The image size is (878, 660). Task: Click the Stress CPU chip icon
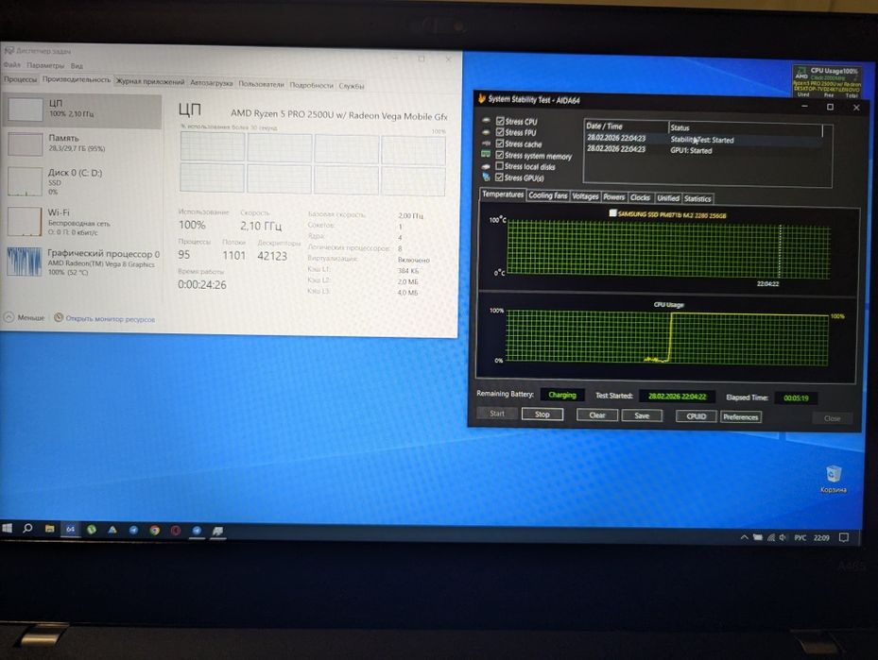pos(486,120)
